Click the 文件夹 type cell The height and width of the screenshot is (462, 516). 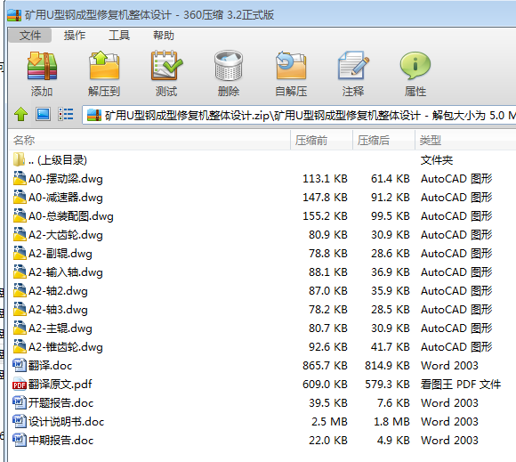pos(437,160)
